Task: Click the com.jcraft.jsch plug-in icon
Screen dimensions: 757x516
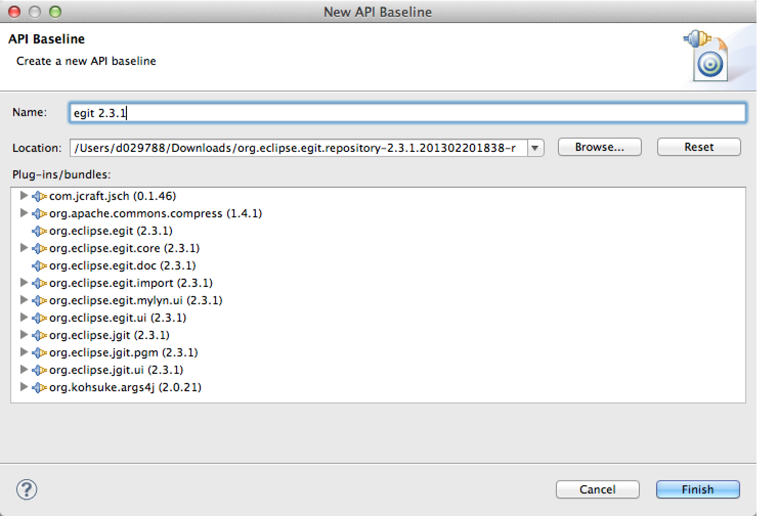Action: (39, 196)
